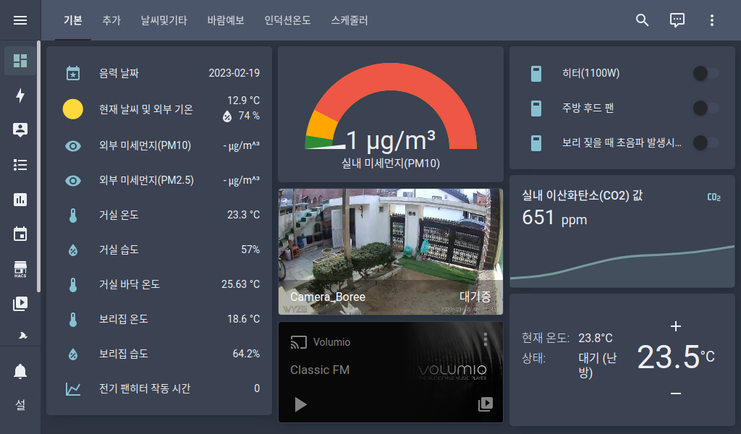Open the header three-dot overflow menu

(712, 20)
